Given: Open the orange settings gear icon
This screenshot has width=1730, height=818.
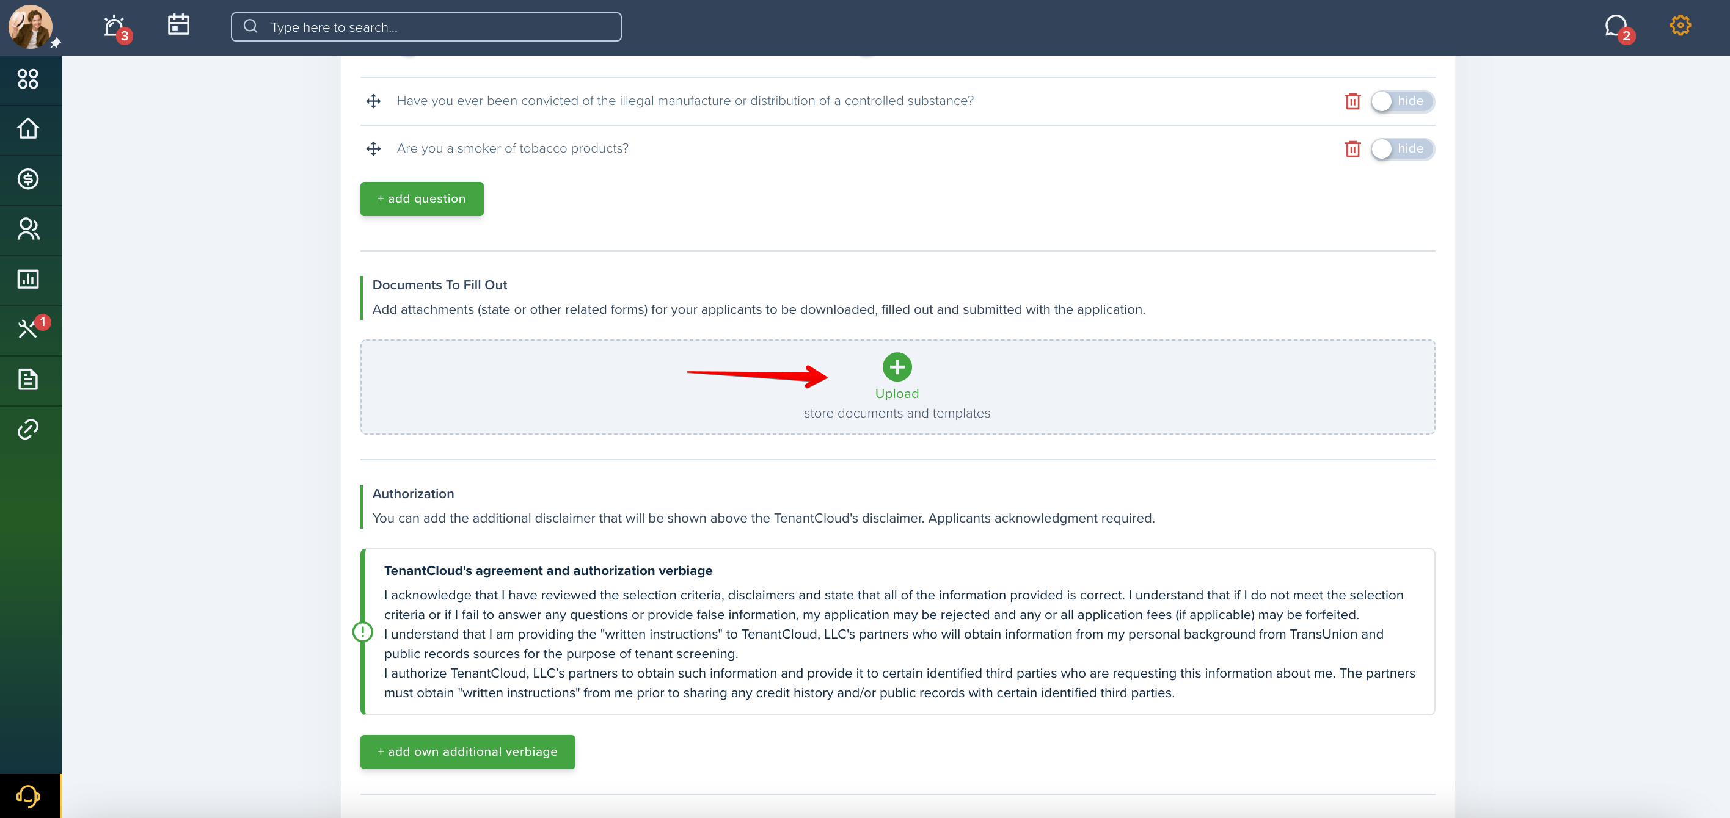Looking at the screenshot, I should click(1681, 26).
